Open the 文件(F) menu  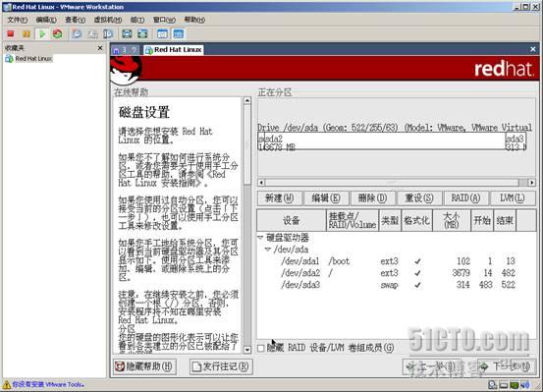click(x=18, y=20)
